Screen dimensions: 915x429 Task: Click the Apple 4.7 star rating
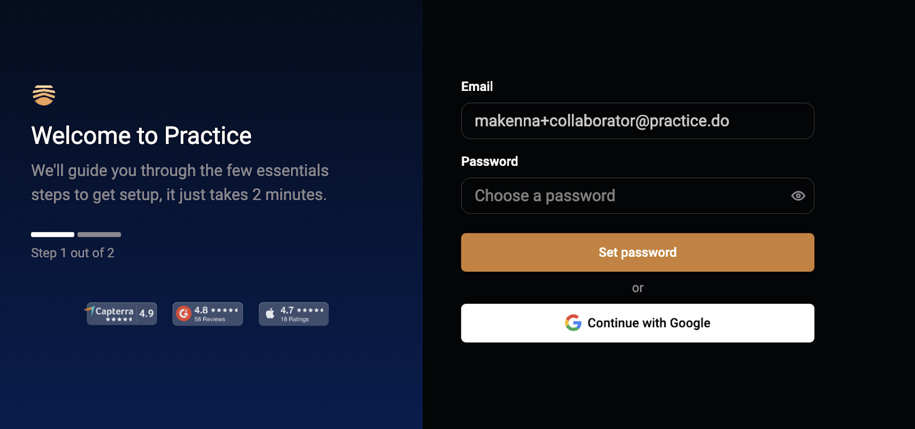tap(302, 310)
